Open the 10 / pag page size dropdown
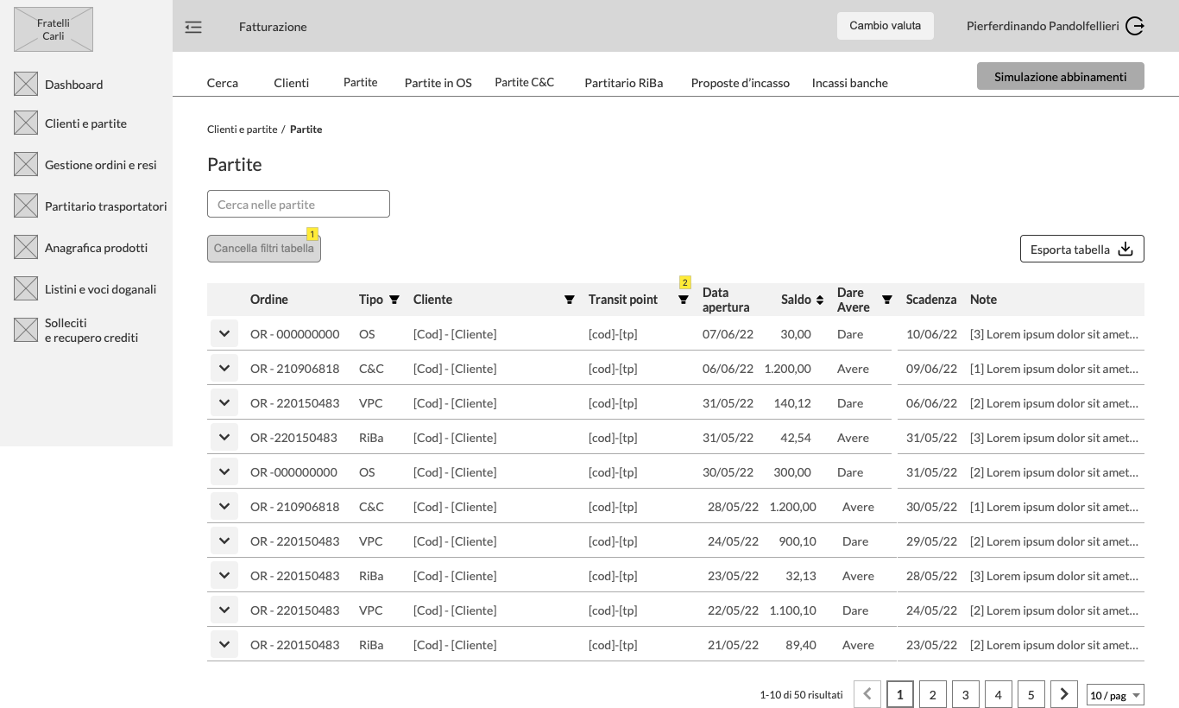The width and height of the screenshot is (1179, 708). tap(1115, 695)
